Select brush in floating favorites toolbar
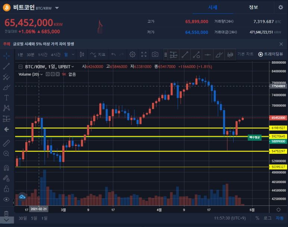Screen dimensions: 288x227 (x=219, y=55)
